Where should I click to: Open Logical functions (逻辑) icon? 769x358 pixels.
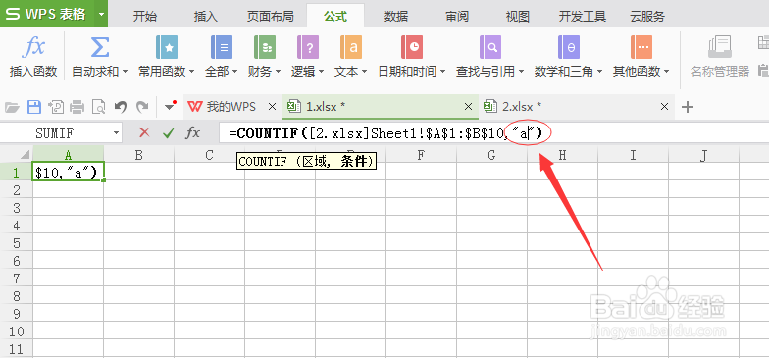pyautogui.click(x=308, y=47)
